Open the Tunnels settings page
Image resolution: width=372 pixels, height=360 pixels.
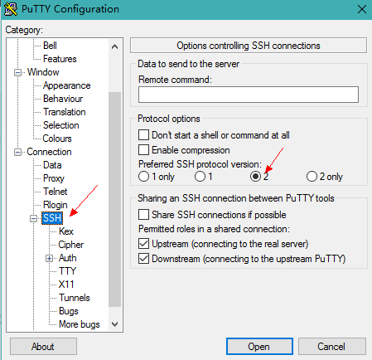(x=75, y=298)
